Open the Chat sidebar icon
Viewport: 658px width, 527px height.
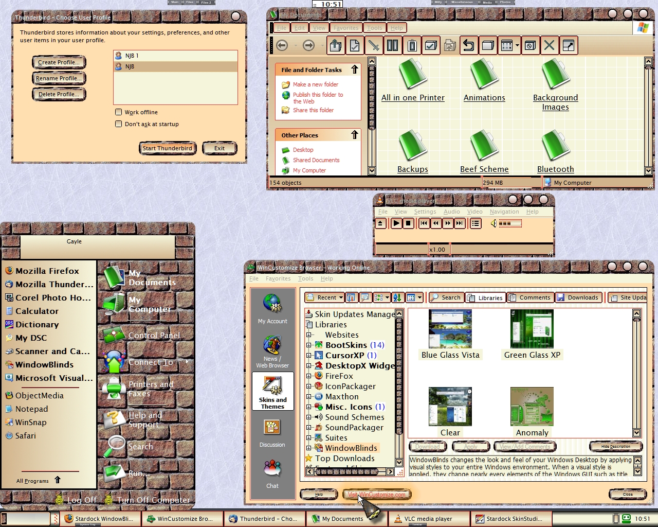(x=272, y=474)
